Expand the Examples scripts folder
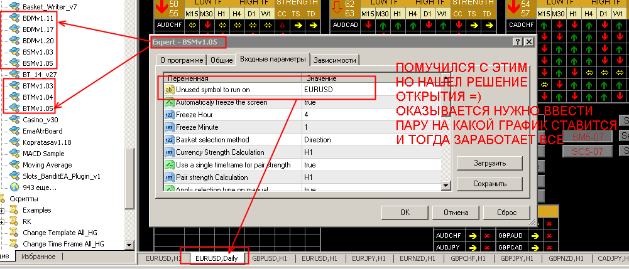 pyautogui.click(x=2, y=210)
